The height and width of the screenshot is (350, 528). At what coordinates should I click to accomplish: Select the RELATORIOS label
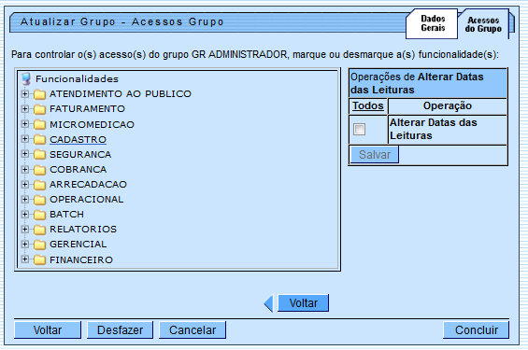coord(83,230)
